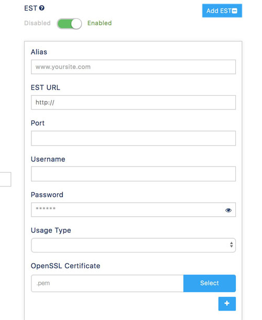
Task: Click the EST help question mark icon
Action: click(x=42, y=8)
